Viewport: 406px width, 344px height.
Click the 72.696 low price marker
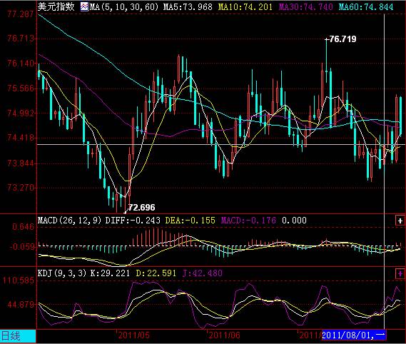[x=141, y=208]
